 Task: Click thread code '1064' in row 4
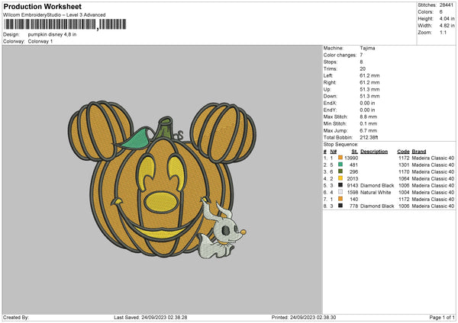click(404, 179)
